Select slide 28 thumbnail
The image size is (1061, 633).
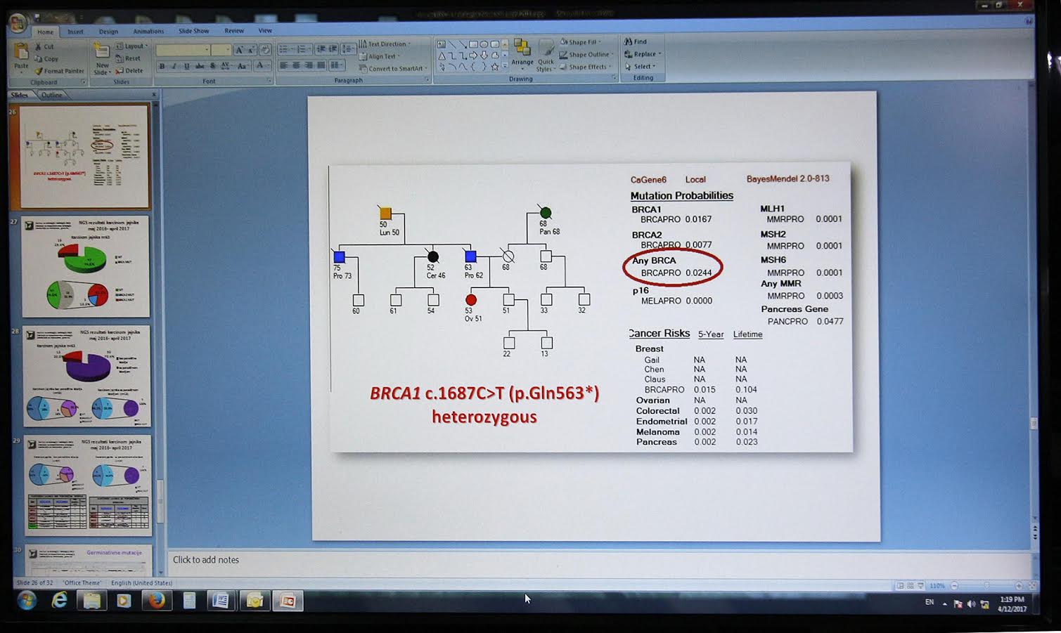pos(87,376)
